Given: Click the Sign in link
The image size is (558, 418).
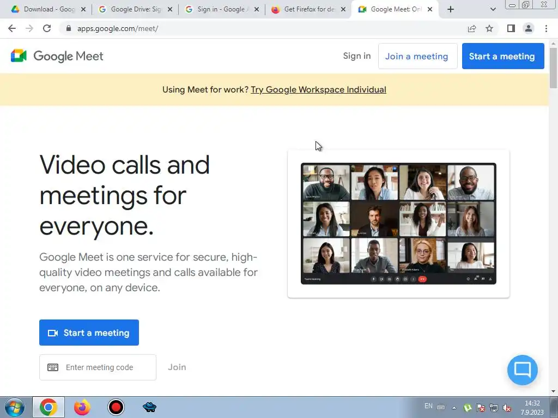Looking at the screenshot, I should coord(357,56).
